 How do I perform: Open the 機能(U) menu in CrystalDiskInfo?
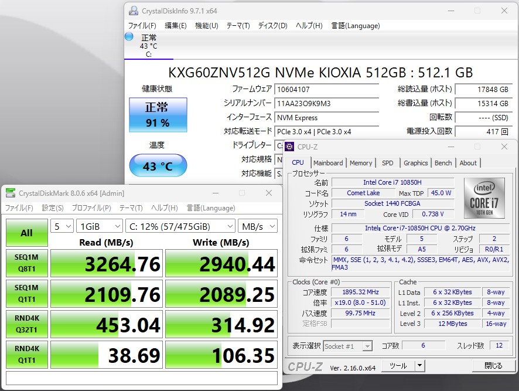[206, 26]
